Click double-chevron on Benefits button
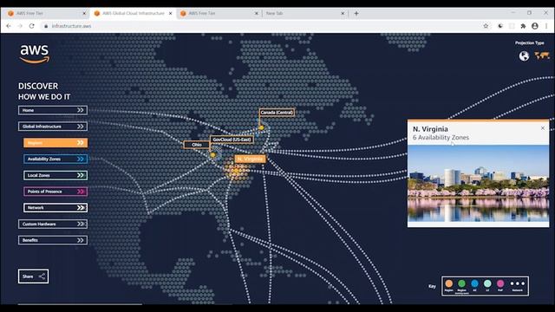Viewport: 555px width, 312px height. point(81,240)
